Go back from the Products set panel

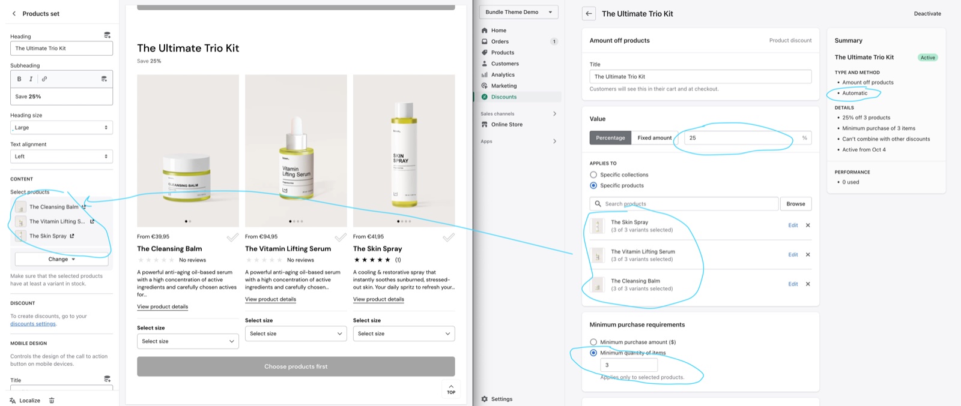pyautogui.click(x=14, y=14)
